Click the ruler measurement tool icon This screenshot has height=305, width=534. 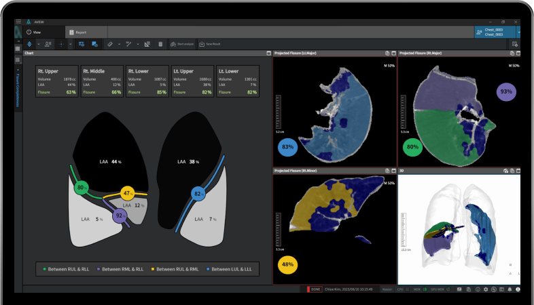[x=110, y=44]
